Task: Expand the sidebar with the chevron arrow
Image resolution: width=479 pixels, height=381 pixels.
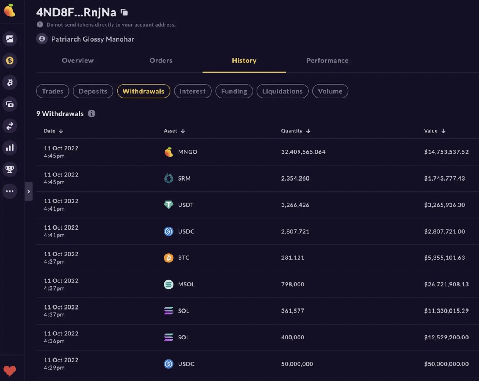Action: [x=28, y=191]
